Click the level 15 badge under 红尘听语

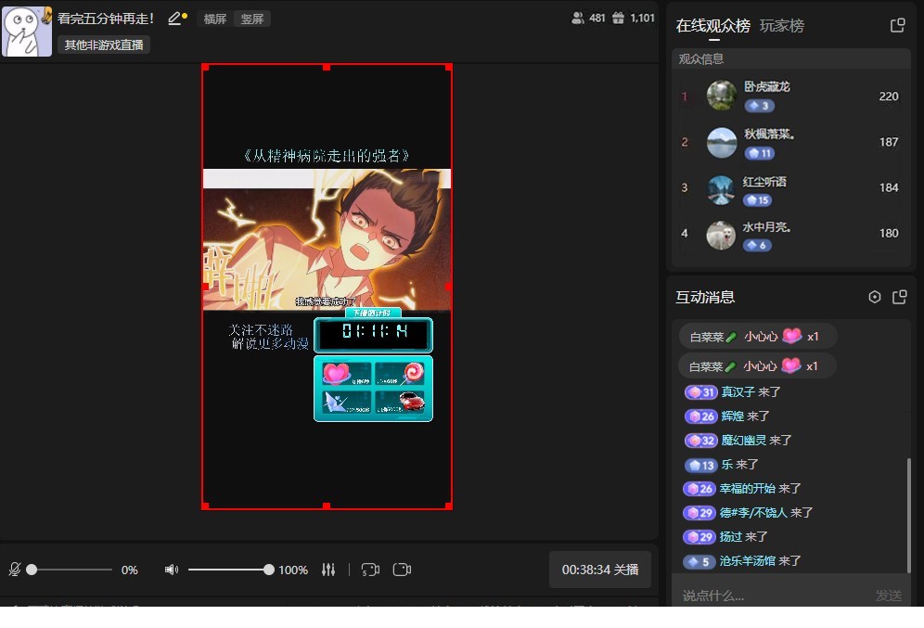[x=757, y=200]
